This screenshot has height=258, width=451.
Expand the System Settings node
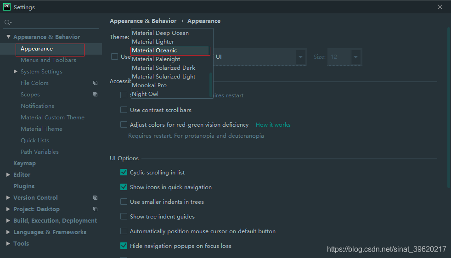click(x=16, y=71)
